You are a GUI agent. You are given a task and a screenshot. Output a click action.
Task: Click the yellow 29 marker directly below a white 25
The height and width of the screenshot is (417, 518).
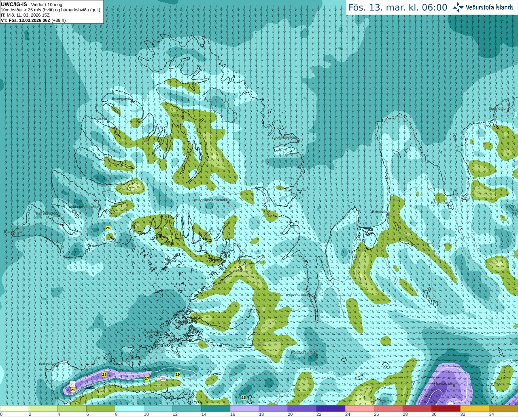73,390
